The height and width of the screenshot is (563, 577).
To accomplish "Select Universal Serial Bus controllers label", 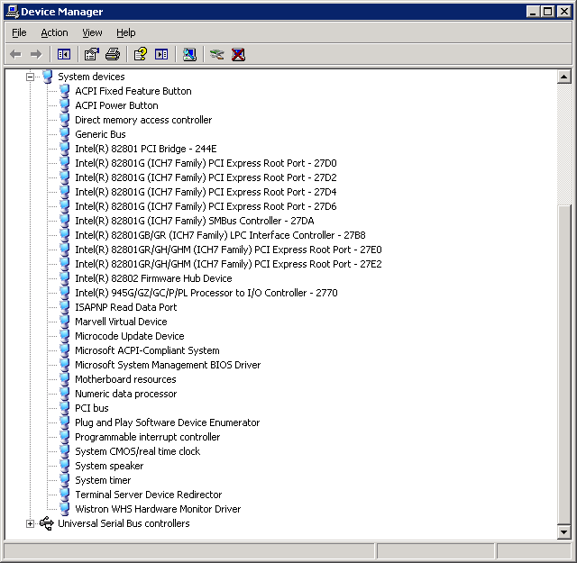I will 124,523.
